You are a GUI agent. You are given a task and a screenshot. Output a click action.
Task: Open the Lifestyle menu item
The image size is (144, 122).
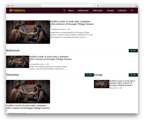[122, 10]
